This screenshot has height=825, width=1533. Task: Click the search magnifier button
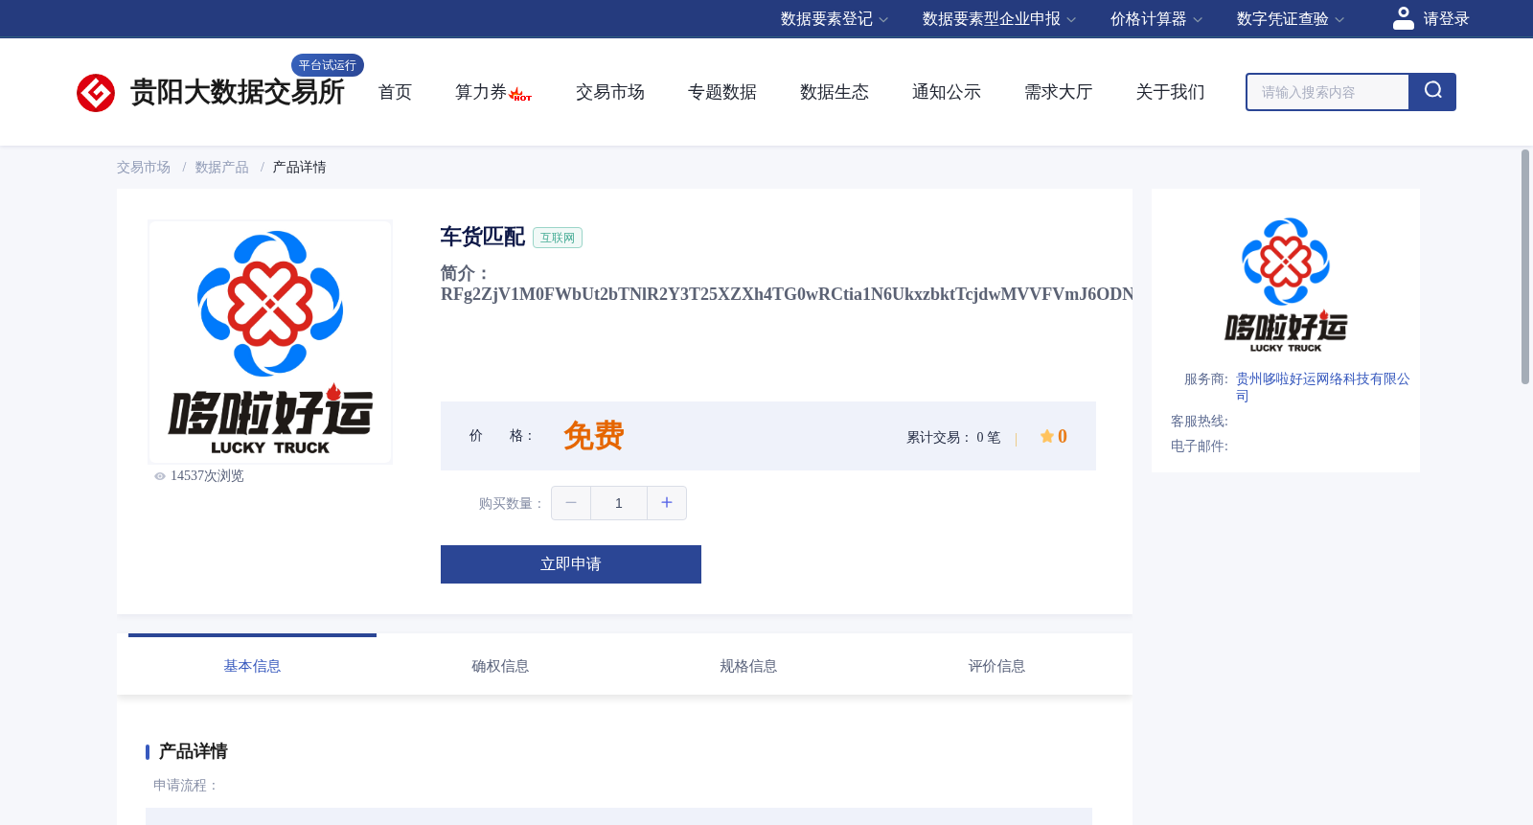click(x=1432, y=92)
